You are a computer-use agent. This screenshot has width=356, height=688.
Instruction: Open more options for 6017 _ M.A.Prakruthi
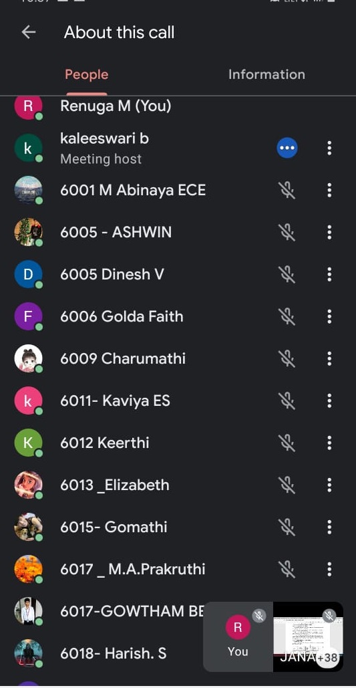point(329,569)
